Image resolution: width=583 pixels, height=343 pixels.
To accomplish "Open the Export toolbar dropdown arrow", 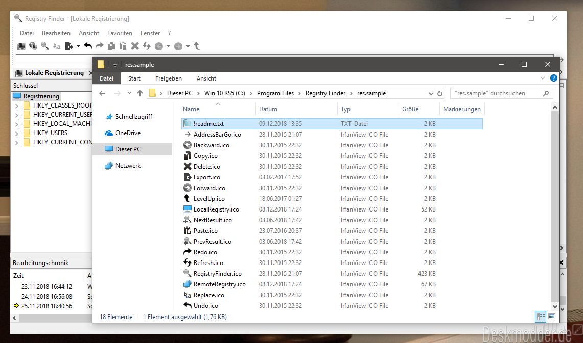I will (x=78, y=46).
